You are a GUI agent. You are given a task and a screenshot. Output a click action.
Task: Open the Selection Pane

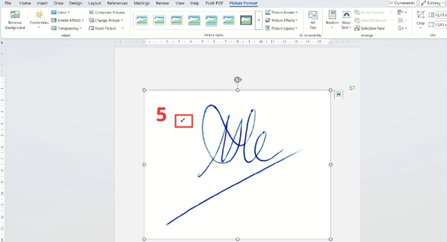coord(369,28)
